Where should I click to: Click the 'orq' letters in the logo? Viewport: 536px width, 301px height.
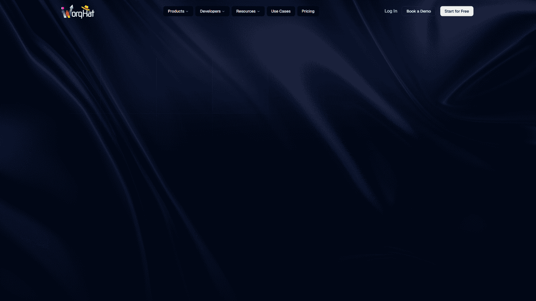76,14
